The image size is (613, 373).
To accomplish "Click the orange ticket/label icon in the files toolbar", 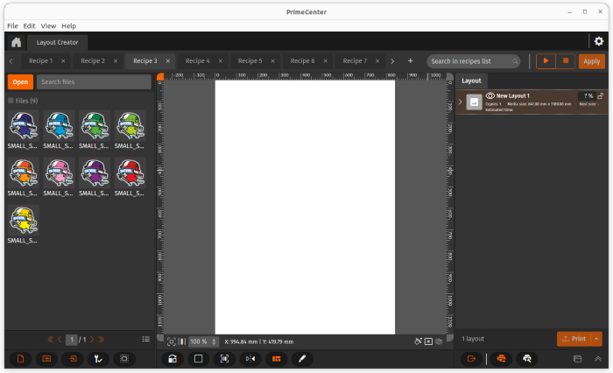I will click(x=46, y=359).
